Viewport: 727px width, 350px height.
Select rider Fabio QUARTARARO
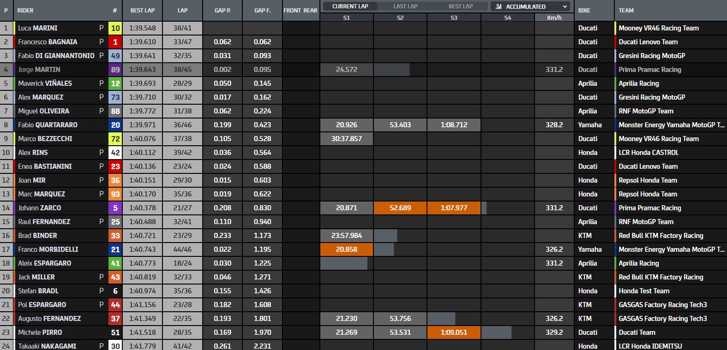point(48,125)
